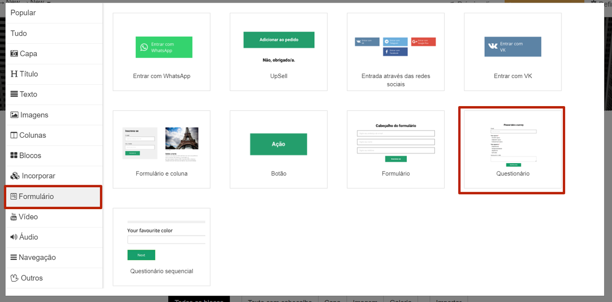Choose the Texto lines icon
612x302 pixels.
pyautogui.click(x=14, y=94)
